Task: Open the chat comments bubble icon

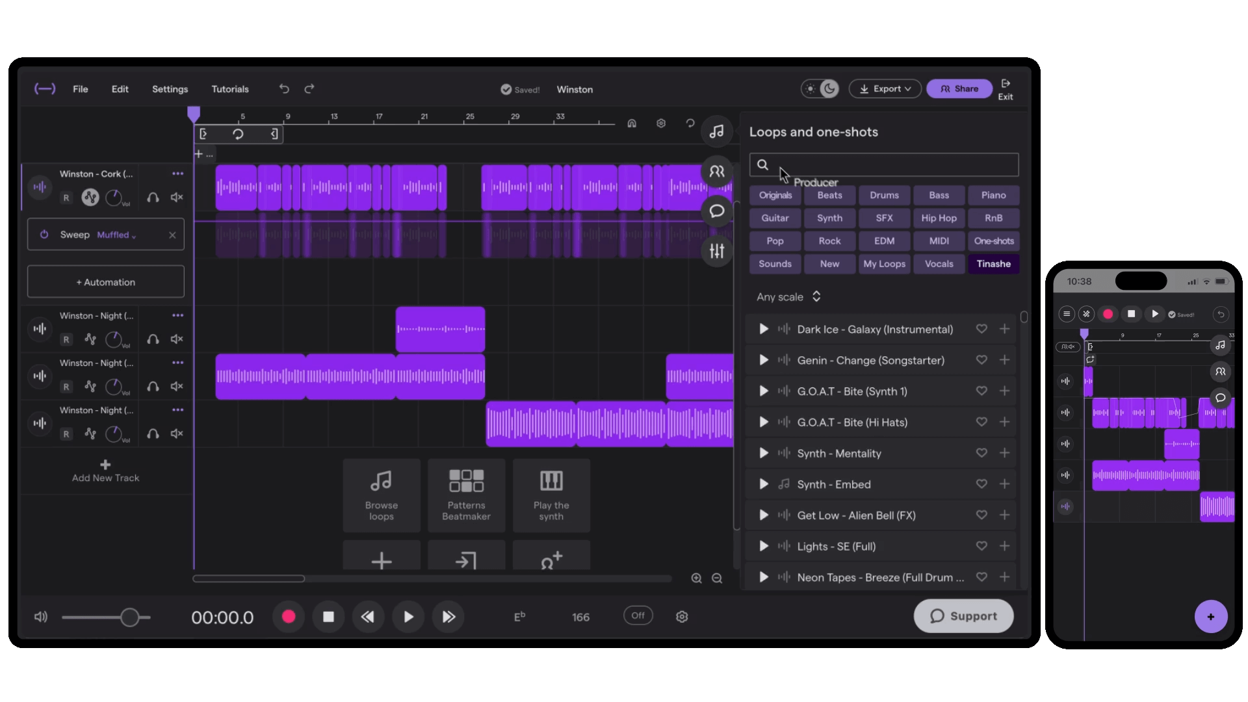Action: tap(716, 211)
